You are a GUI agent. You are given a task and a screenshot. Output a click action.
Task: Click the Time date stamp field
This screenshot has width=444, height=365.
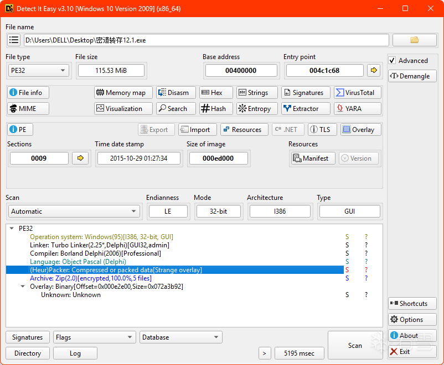(139, 158)
